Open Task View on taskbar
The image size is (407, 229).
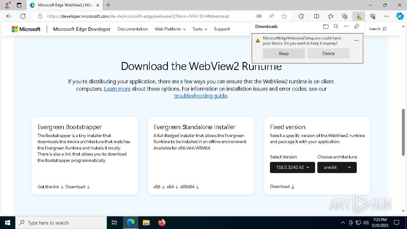pos(114,223)
